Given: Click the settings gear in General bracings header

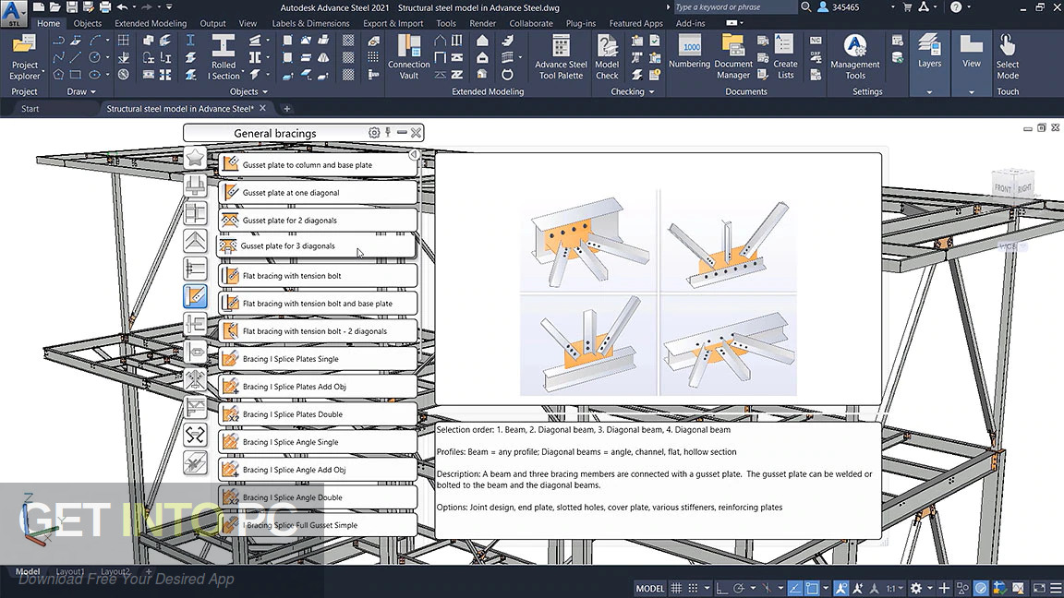Looking at the screenshot, I should (x=374, y=133).
